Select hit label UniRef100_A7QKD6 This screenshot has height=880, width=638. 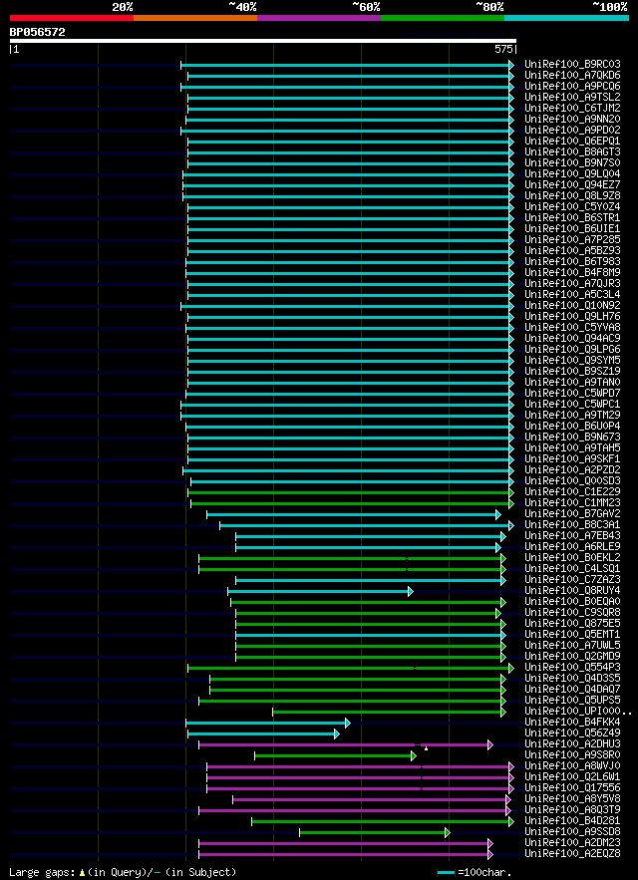tap(572, 76)
